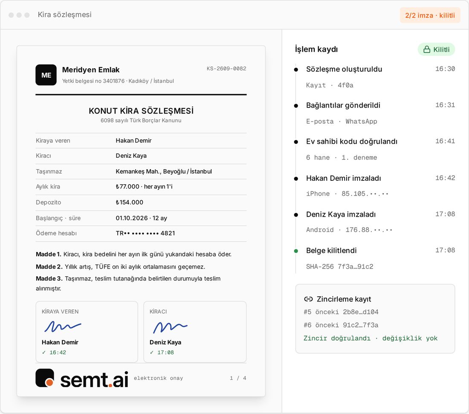Click the document number KS-2609-0082

pos(226,69)
